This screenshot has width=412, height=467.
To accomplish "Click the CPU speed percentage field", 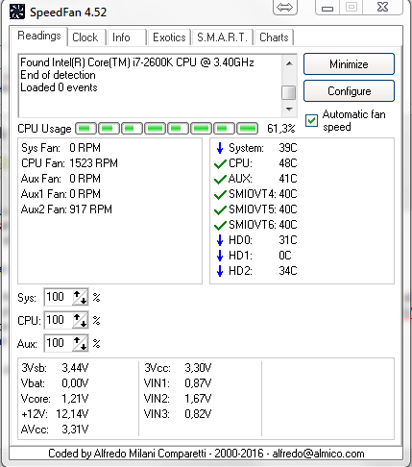I will pos(58,320).
